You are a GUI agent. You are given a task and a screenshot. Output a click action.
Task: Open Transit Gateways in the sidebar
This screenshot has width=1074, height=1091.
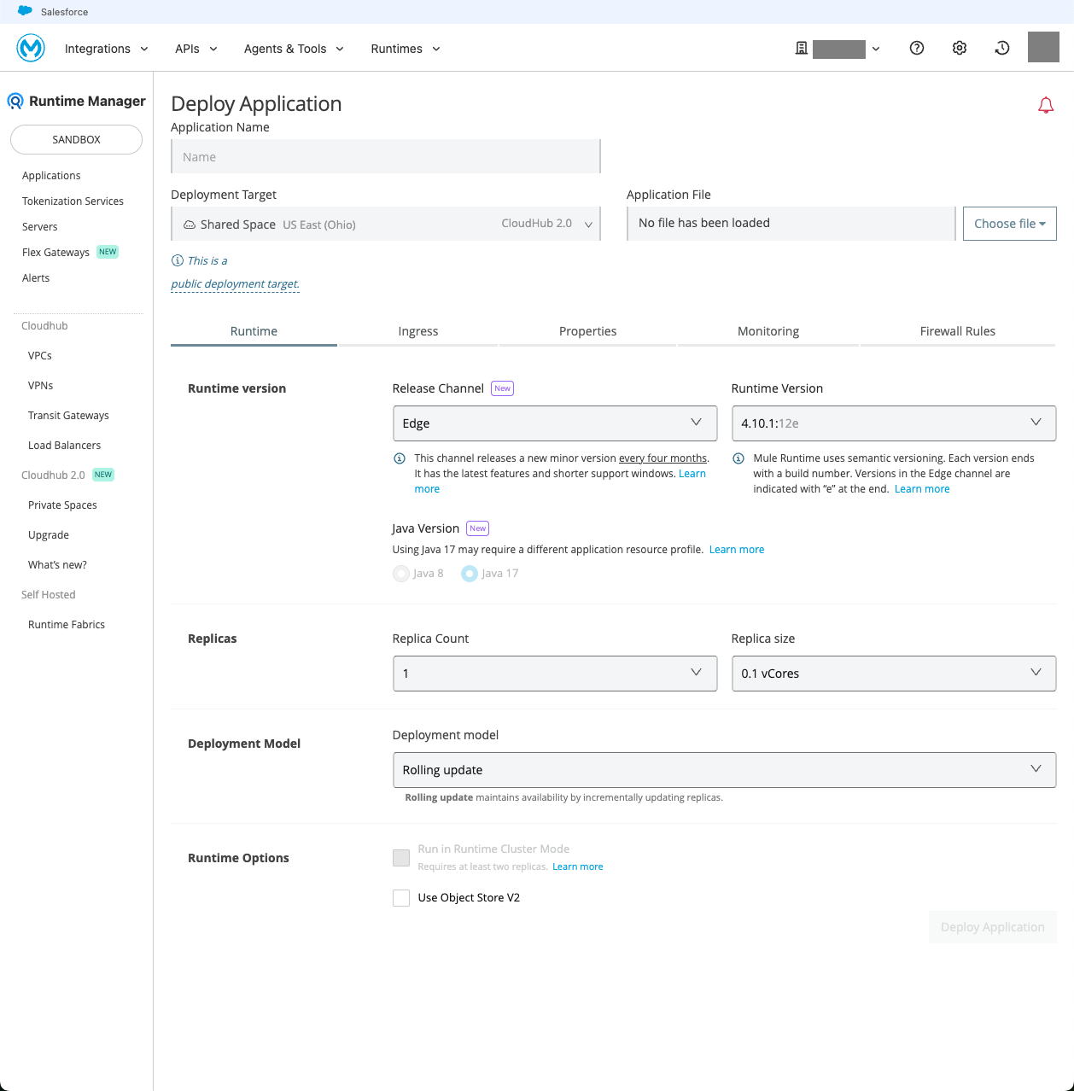(x=68, y=416)
